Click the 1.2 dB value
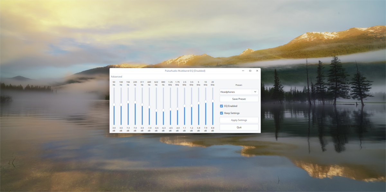Viewport: 386px width, 192px height. click(x=191, y=129)
